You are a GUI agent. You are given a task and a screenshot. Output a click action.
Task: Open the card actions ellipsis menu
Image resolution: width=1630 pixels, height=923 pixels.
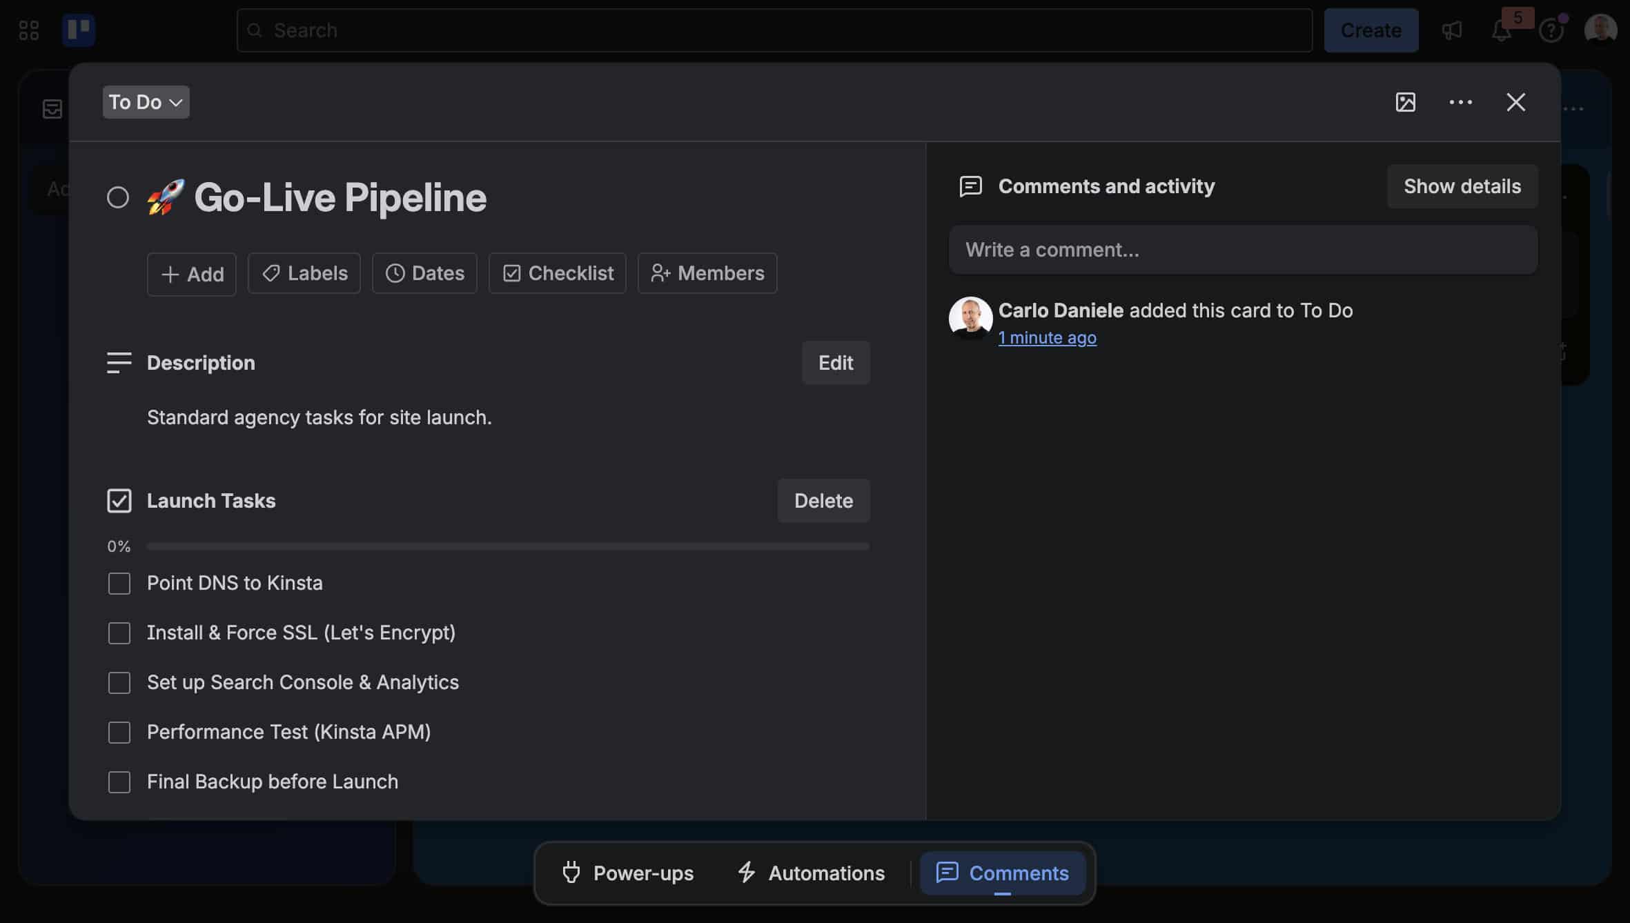click(x=1460, y=101)
